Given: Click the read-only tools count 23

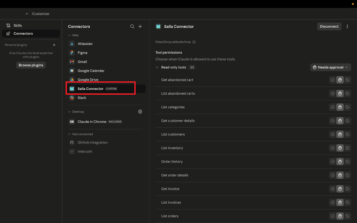Looking at the screenshot, I should [x=192, y=67].
